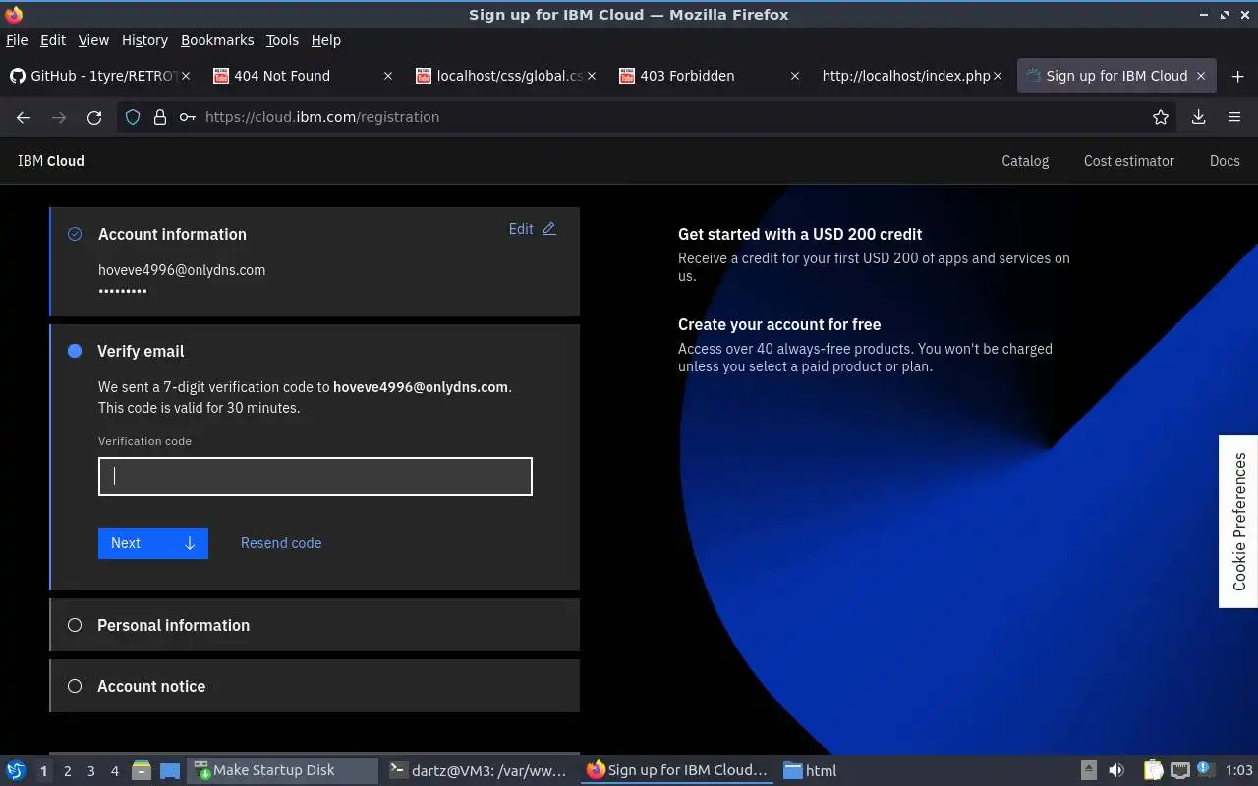
Task: Switch to workspace 3
Action: [91, 771]
